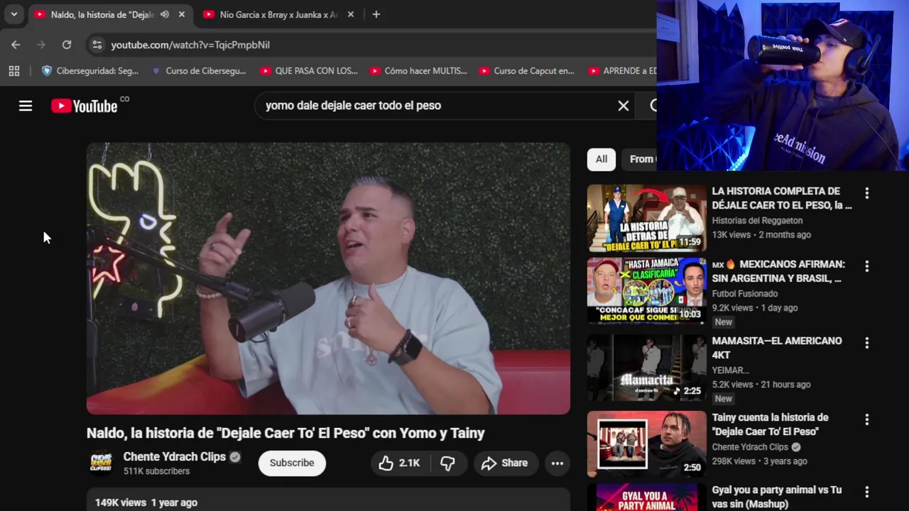
Task: Open MEXICANOS AFIRMAN video title
Action: click(x=778, y=271)
